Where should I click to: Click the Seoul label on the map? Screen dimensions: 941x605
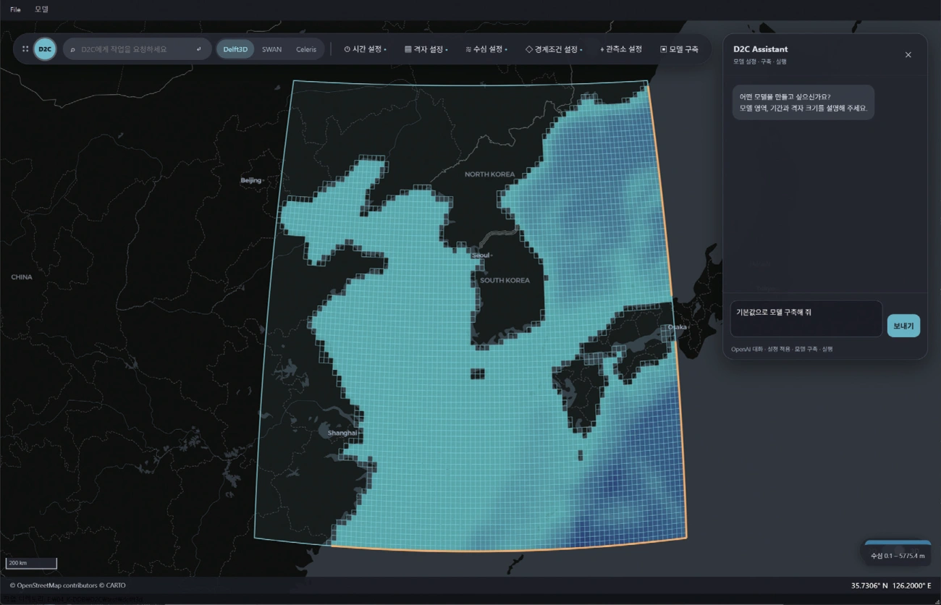point(481,255)
